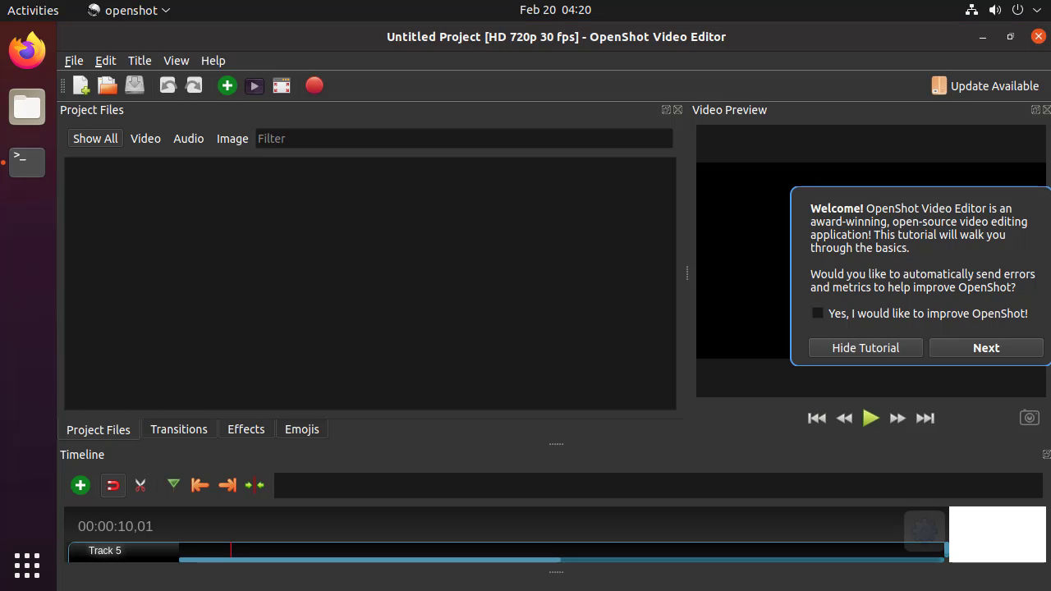Jump to the previous marker
This screenshot has height=591, width=1051.
point(200,485)
